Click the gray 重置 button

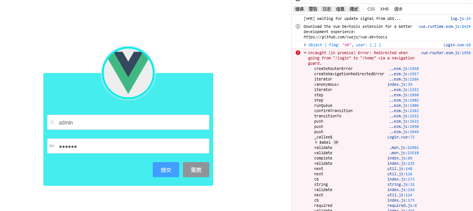(x=196, y=170)
